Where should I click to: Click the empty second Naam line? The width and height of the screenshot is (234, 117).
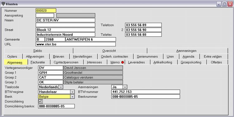click(66, 25)
